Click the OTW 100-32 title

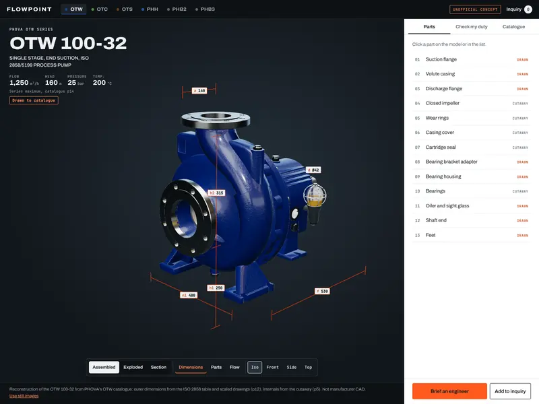pos(68,43)
